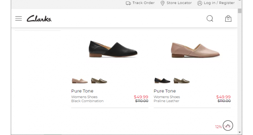Screen dimensions: 253x135
Task: Click the Track Order truck icon
Action: coord(128,3)
